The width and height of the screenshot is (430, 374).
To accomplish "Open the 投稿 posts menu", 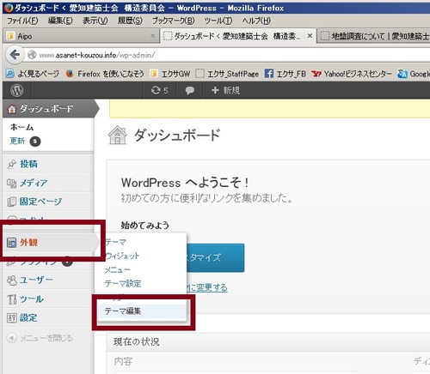I will (28, 164).
